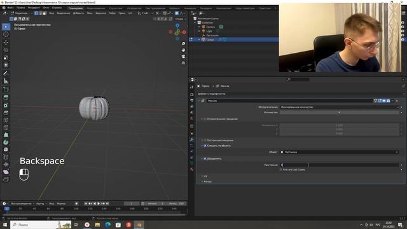Jump to the timeline end frame

[x=107, y=204]
